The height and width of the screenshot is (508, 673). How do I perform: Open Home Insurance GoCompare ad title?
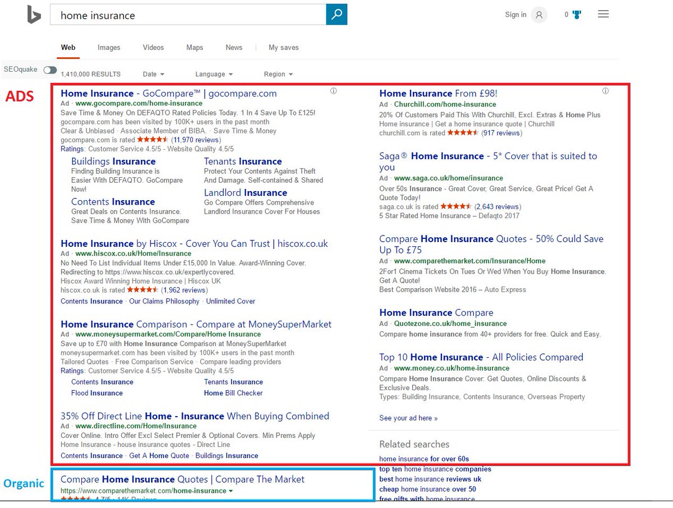click(x=168, y=94)
